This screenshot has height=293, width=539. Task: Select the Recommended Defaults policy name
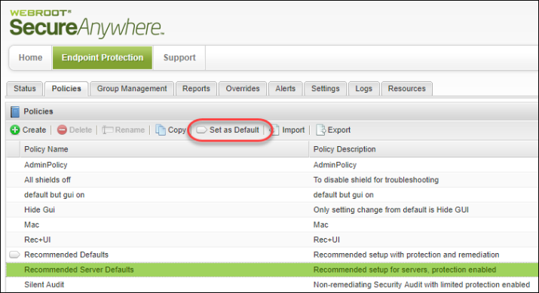[x=66, y=255]
